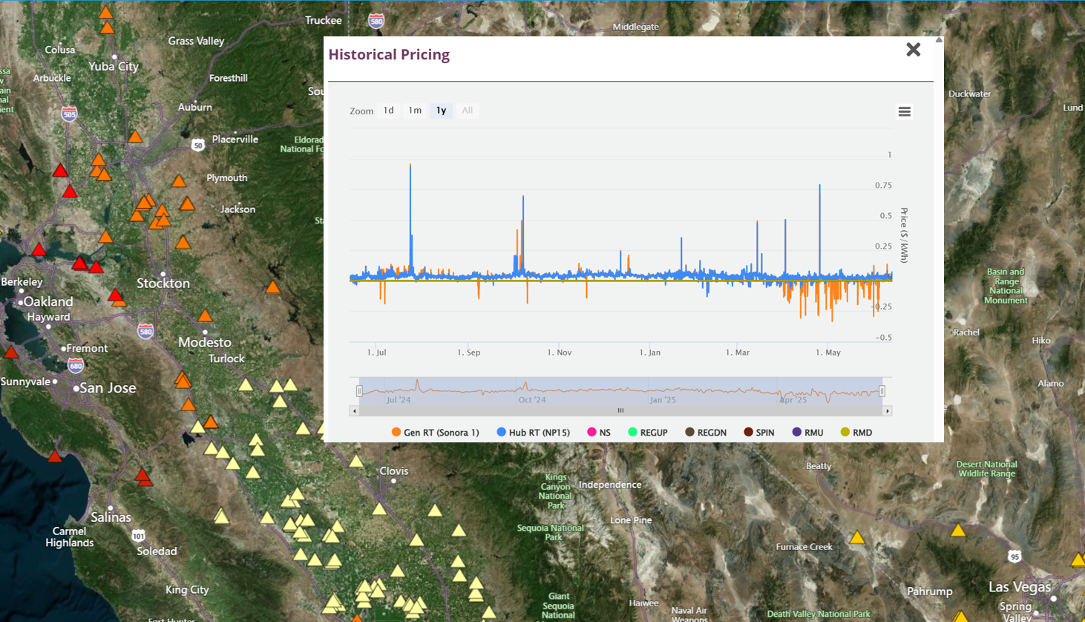Set zoom range to 1m

[415, 111]
